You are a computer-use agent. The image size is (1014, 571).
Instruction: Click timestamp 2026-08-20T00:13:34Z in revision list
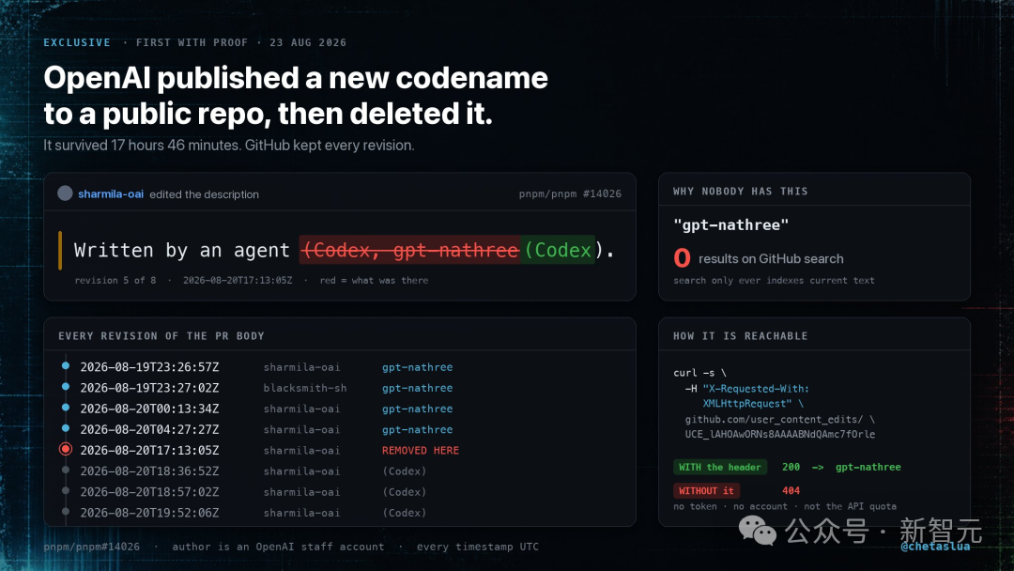(149, 409)
